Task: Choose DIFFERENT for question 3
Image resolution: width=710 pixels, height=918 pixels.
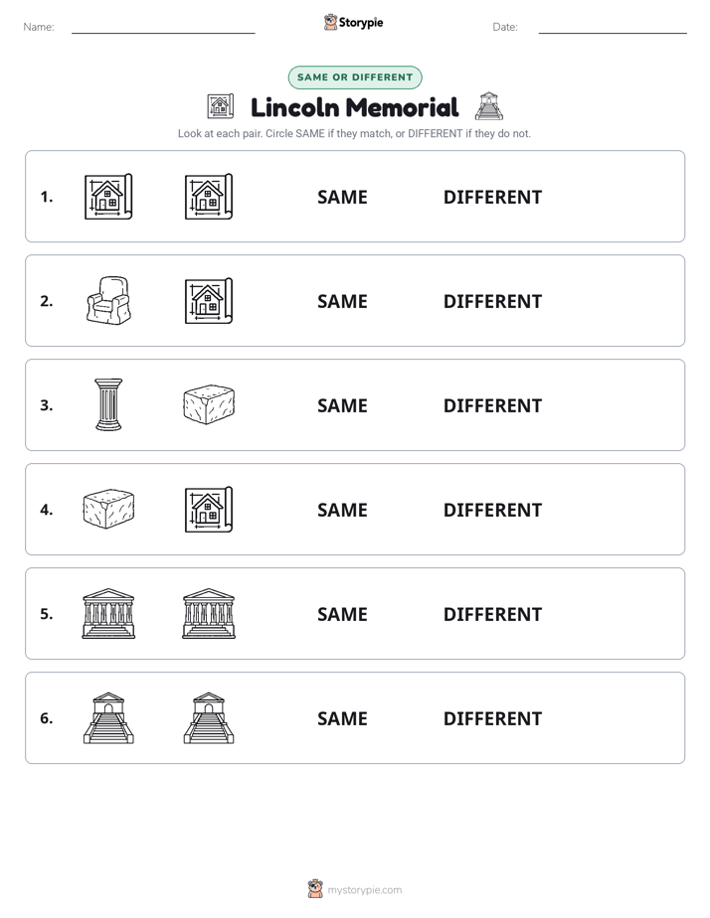Action: coord(492,405)
